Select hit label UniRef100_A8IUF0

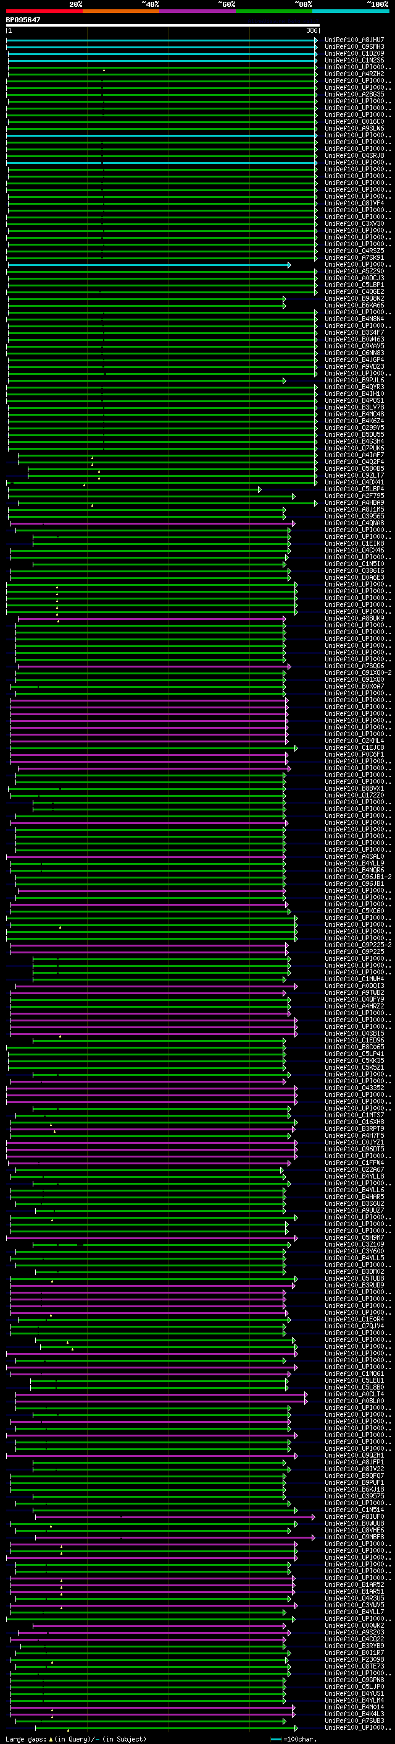[x=354, y=1516]
